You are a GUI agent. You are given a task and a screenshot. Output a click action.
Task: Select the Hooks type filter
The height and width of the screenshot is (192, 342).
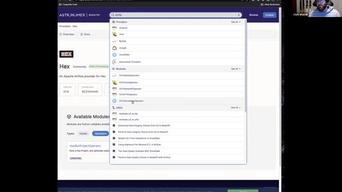pyautogui.click(x=83, y=134)
